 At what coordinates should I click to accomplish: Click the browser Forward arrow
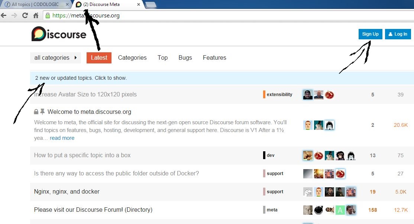(x=14, y=16)
